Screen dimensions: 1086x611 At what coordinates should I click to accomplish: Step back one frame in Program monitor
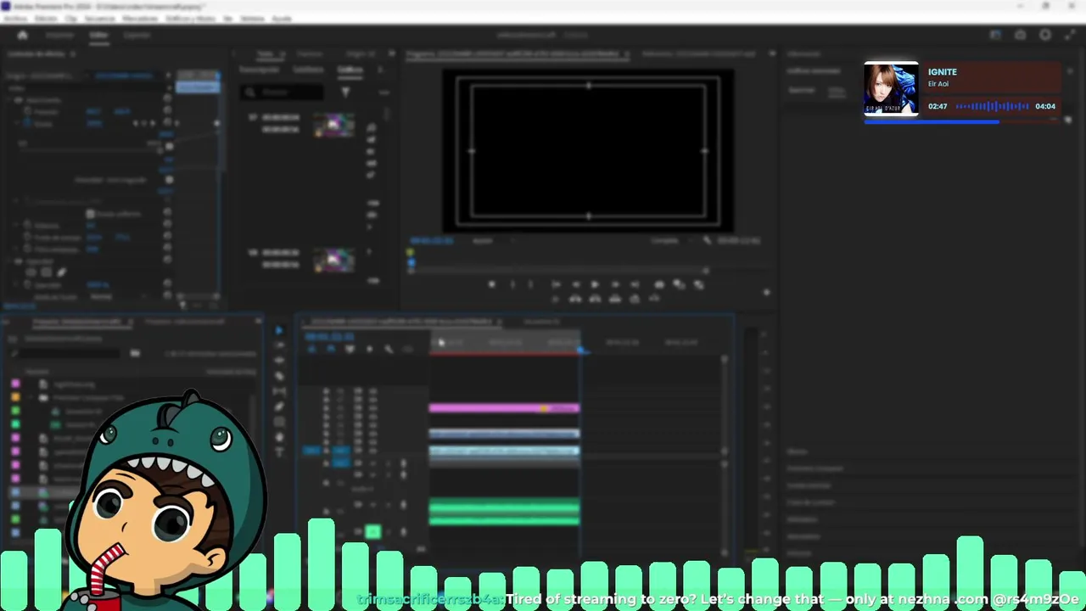pyautogui.click(x=575, y=285)
